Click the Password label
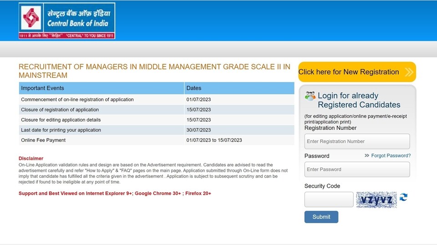Viewport: 437px width, 246px height. tap(317, 156)
